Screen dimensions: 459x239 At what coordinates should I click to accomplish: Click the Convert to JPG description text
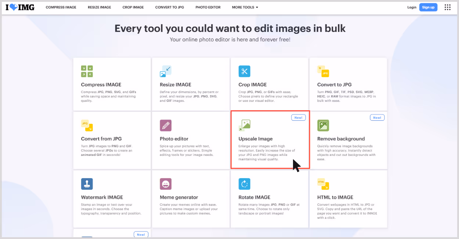[x=347, y=96]
